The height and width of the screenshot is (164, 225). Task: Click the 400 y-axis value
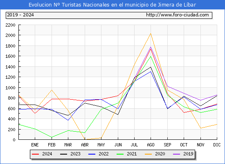(11, 119)
